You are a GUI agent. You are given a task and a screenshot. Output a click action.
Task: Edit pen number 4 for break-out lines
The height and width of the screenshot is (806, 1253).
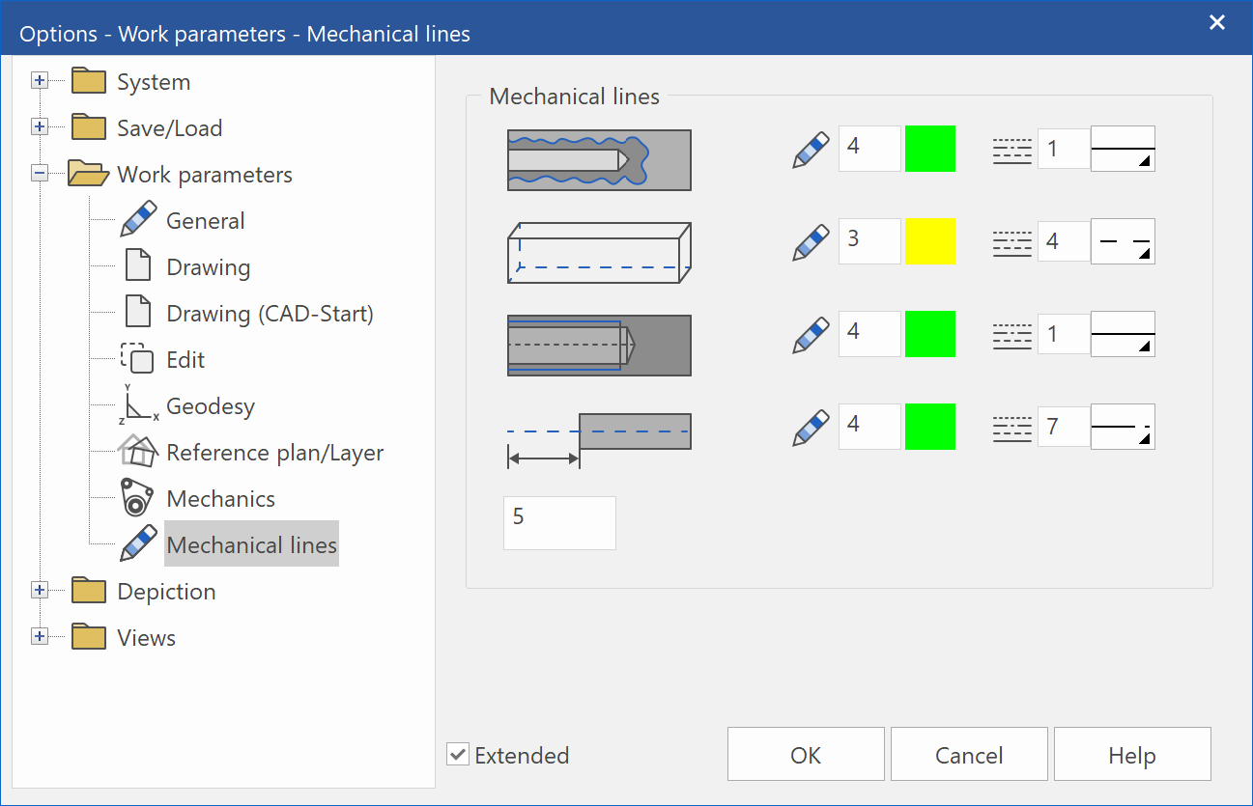tap(869, 149)
